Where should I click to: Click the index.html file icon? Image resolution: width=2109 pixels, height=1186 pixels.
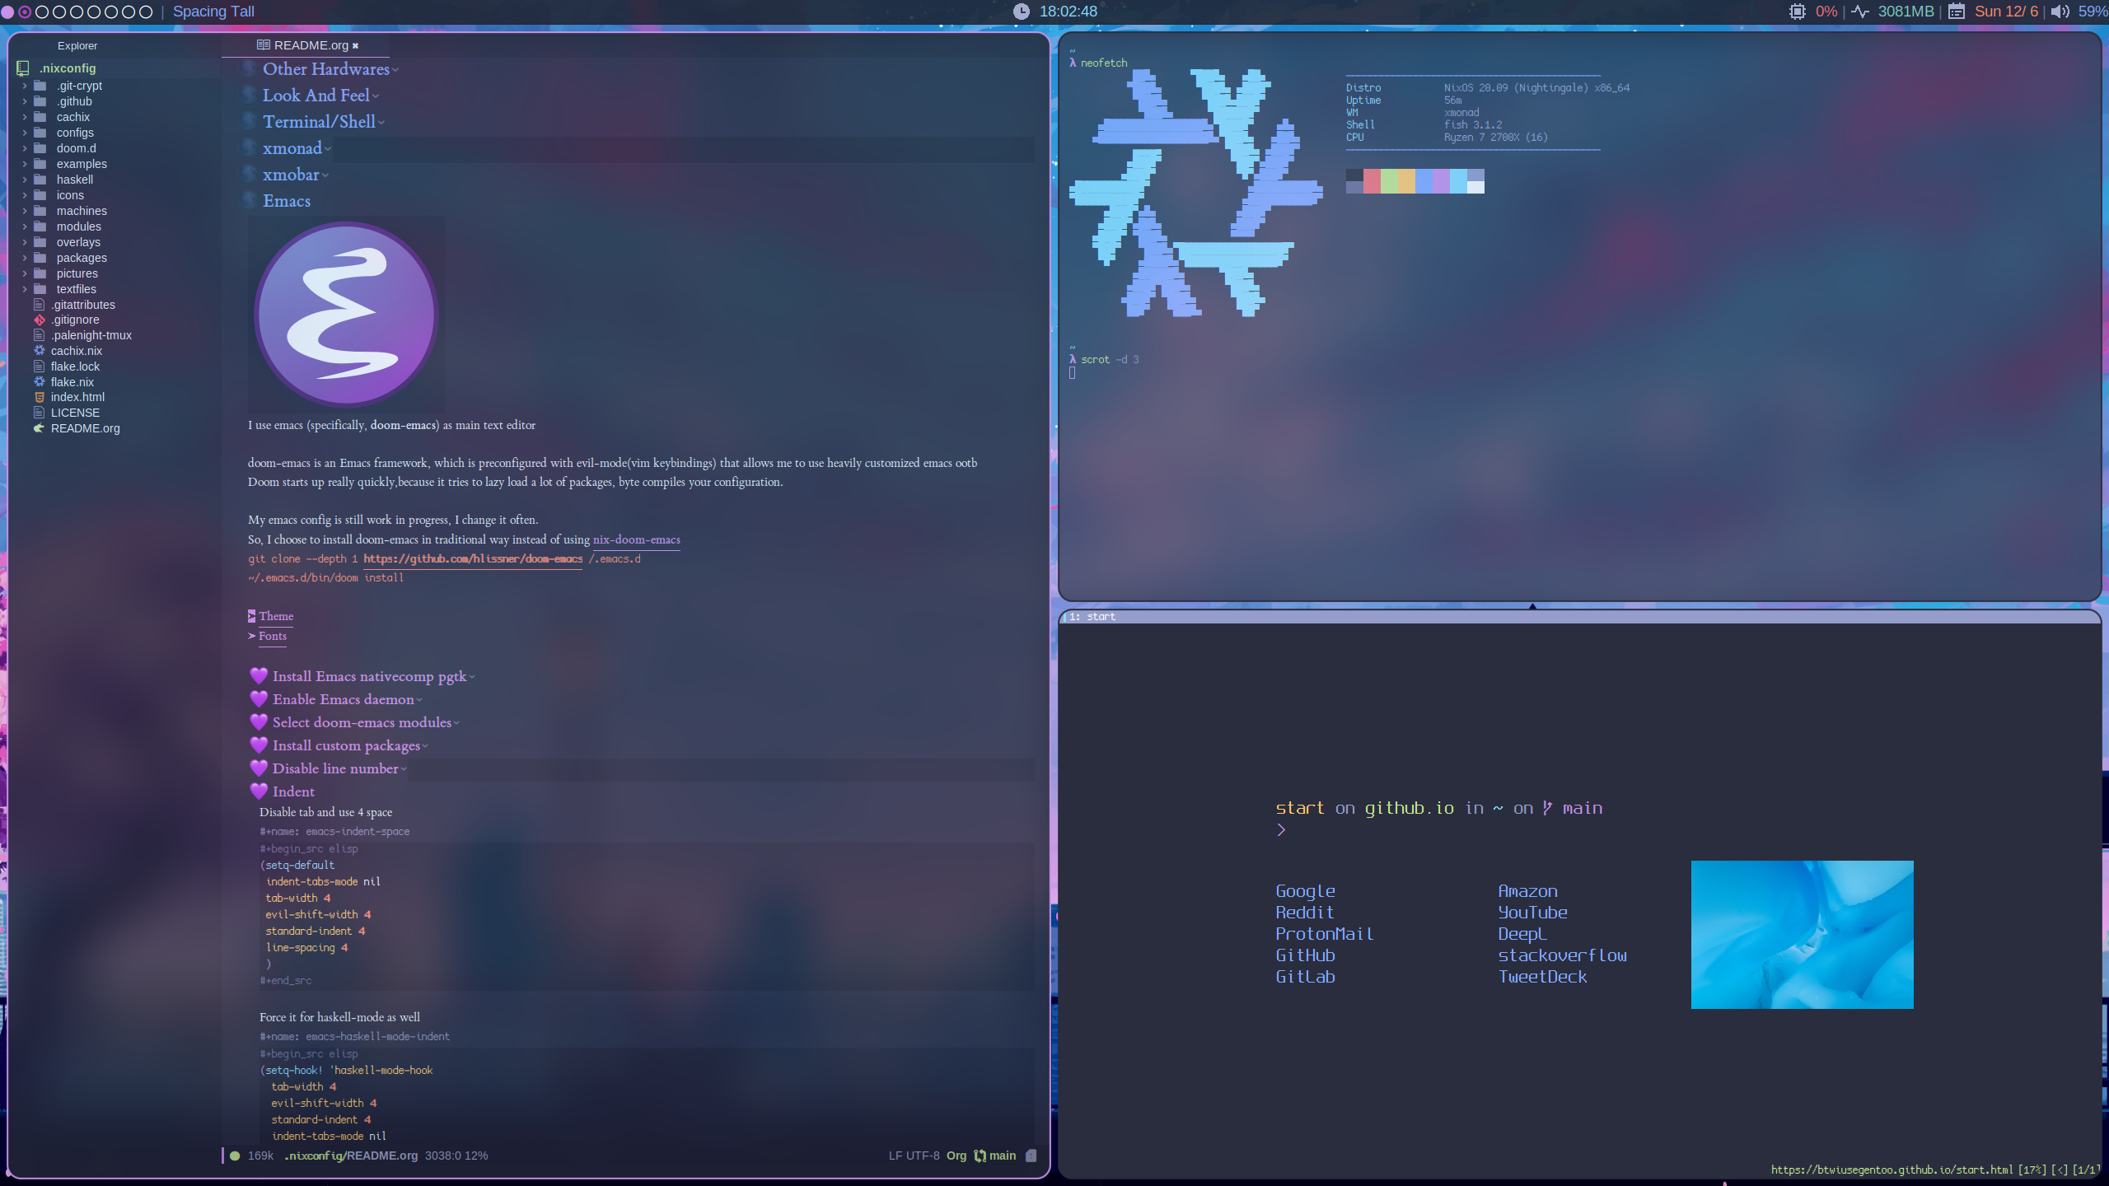coord(39,397)
